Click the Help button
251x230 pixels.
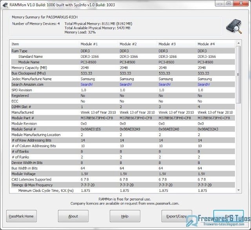[x=125, y=216]
